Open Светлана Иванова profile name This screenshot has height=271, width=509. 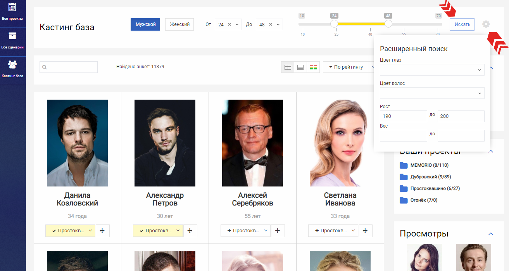[340, 199]
